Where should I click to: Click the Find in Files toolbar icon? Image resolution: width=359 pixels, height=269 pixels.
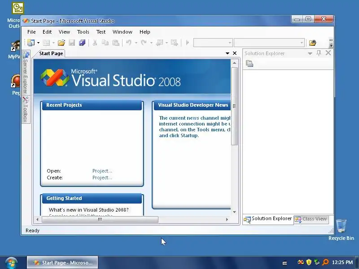(x=312, y=43)
